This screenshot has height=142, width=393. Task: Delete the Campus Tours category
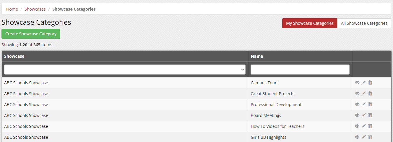[370, 82]
